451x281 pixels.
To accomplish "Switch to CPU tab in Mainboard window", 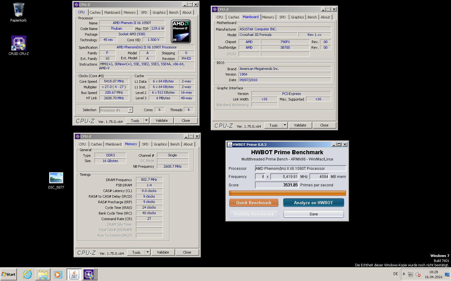I will click(x=220, y=17).
